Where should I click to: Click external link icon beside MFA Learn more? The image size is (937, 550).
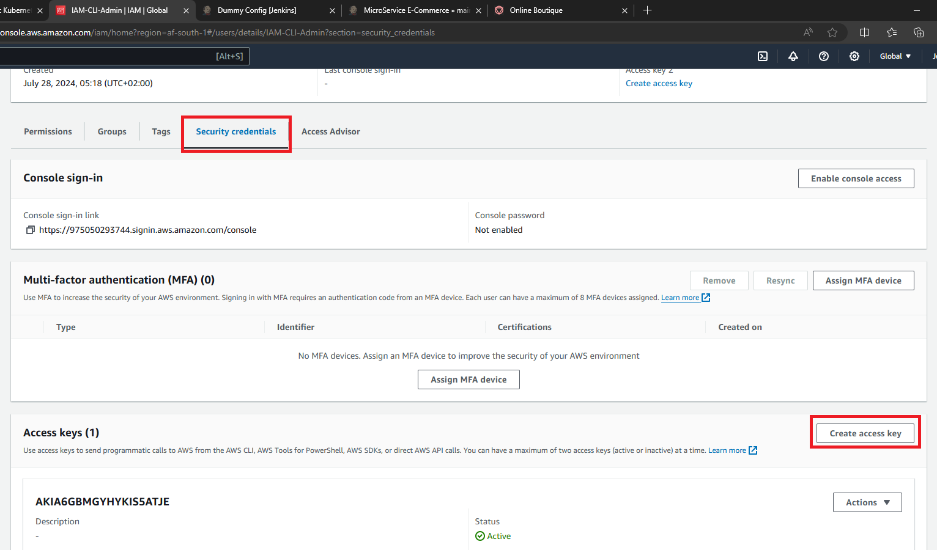click(x=706, y=298)
